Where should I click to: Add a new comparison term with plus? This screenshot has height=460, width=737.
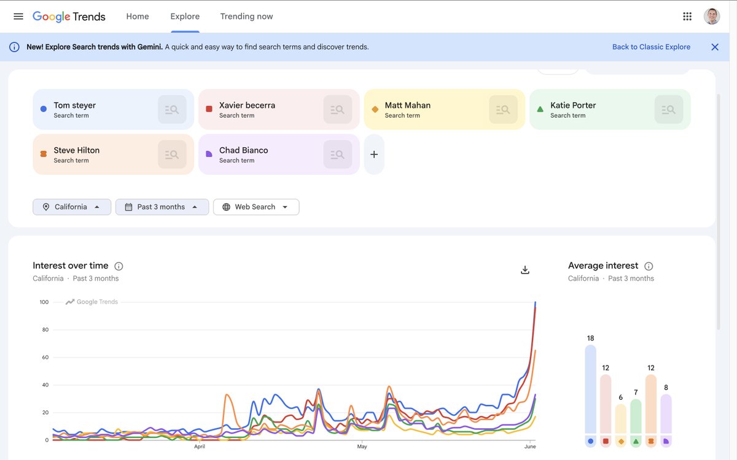(x=374, y=155)
